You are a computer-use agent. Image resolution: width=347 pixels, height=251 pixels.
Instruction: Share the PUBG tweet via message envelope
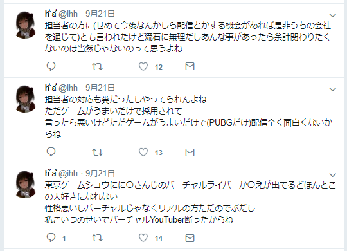tap(190, 153)
